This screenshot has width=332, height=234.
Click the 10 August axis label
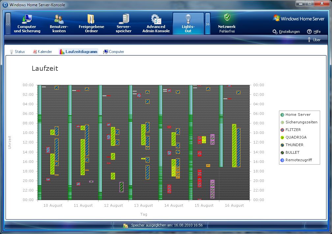pos(53,205)
